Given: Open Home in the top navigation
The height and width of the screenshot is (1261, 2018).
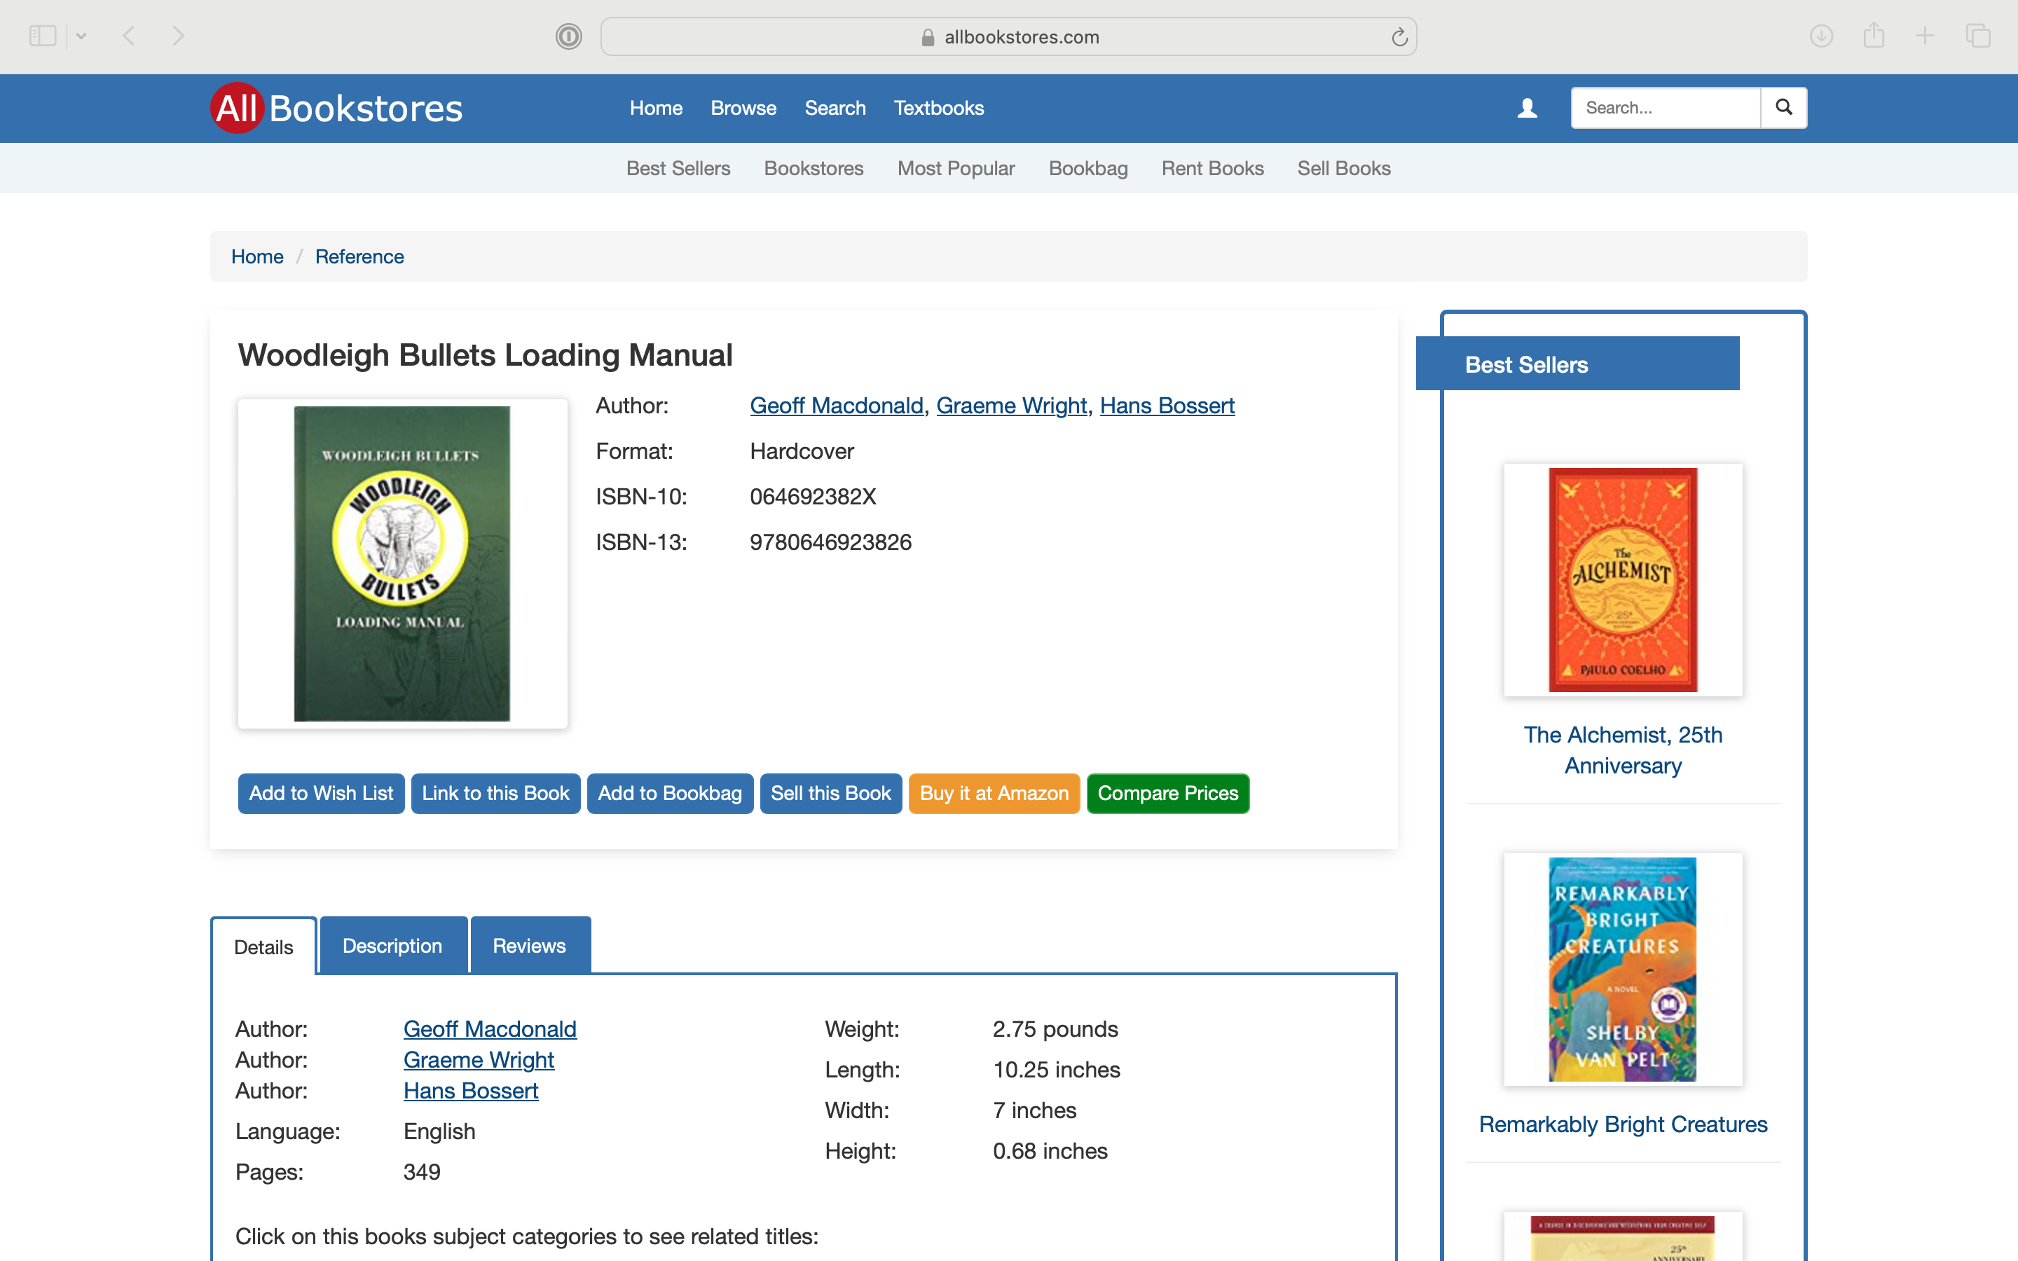Looking at the screenshot, I should pos(657,109).
